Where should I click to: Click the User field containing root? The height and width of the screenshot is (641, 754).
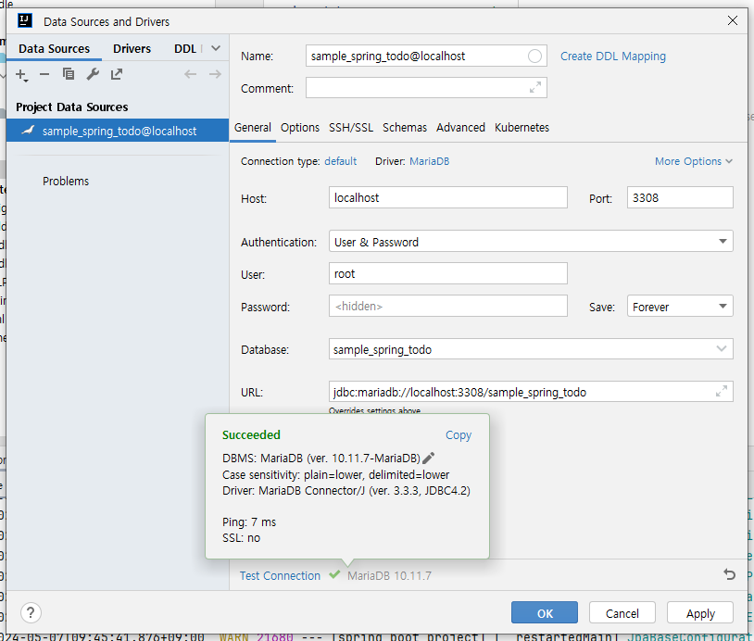click(448, 273)
